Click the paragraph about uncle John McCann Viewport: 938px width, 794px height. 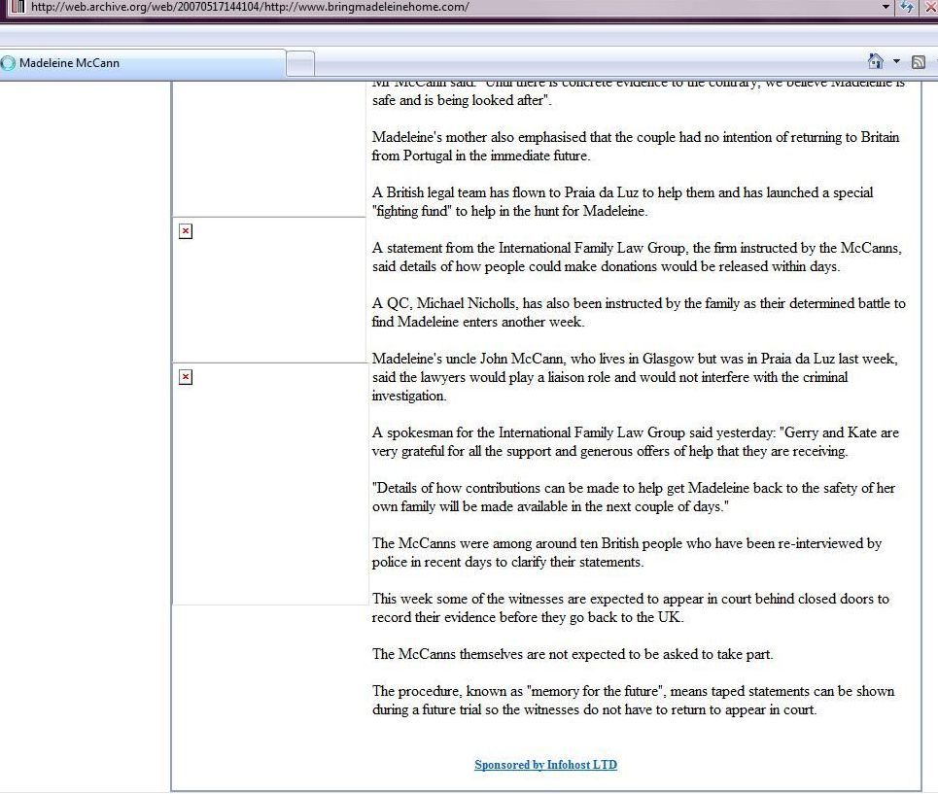pos(635,377)
